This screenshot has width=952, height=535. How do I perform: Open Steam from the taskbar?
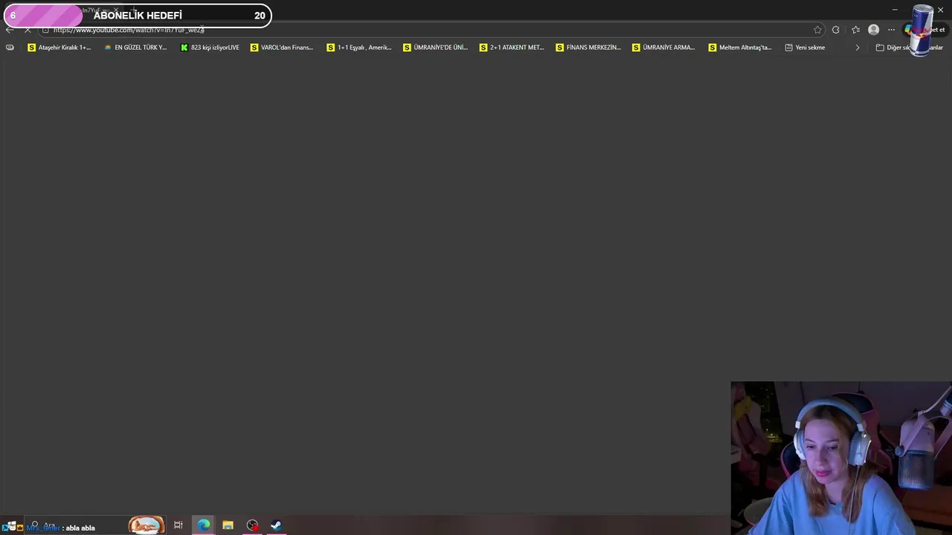coord(276,525)
